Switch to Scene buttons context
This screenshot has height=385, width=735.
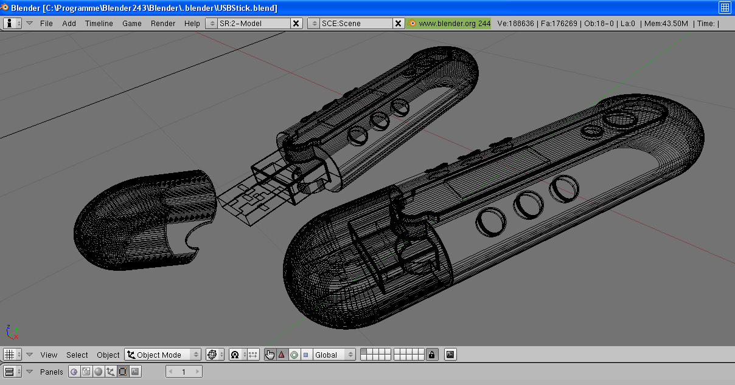tap(134, 372)
